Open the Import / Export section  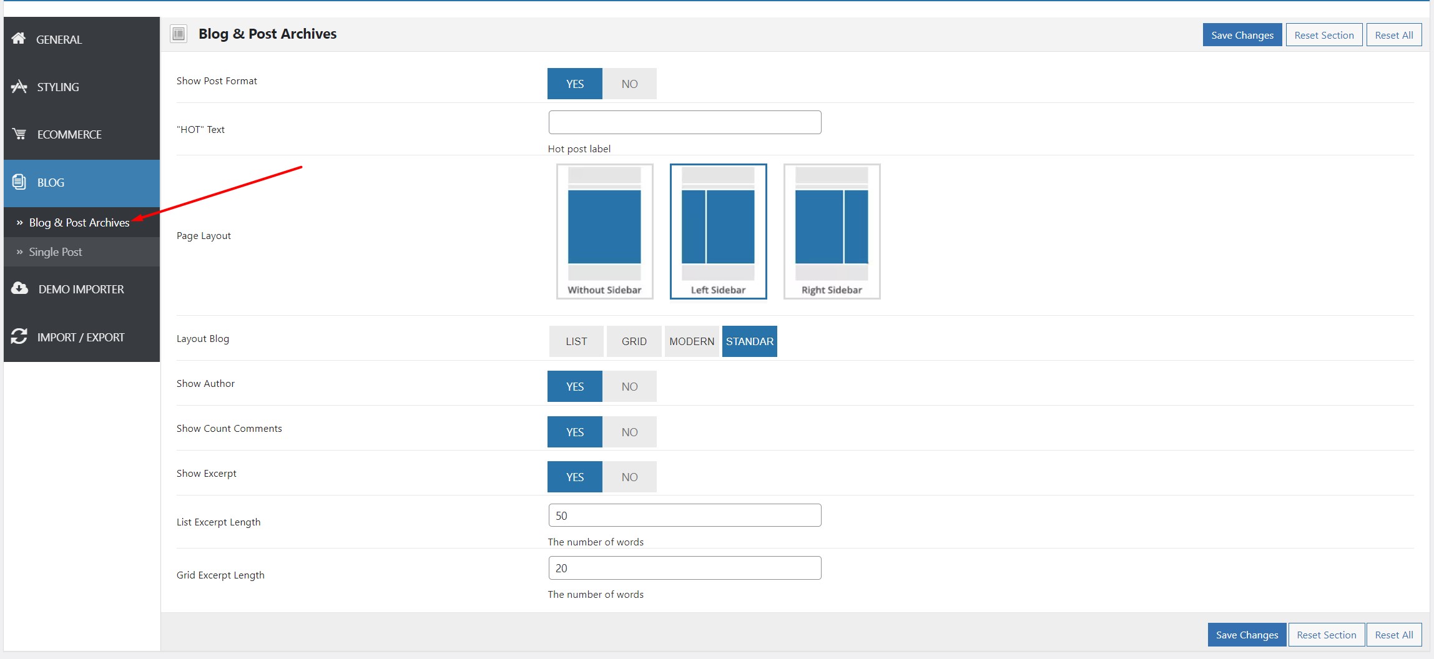tap(82, 338)
